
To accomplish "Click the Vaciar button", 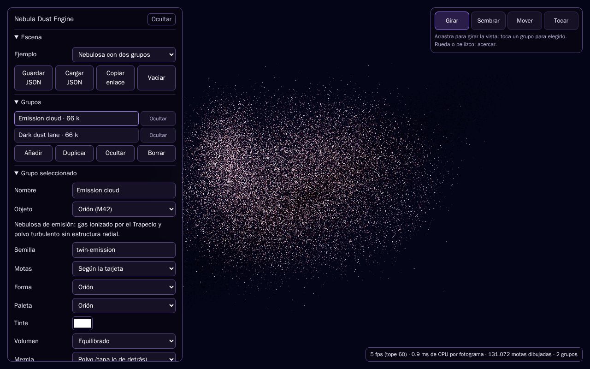I will (156, 78).
